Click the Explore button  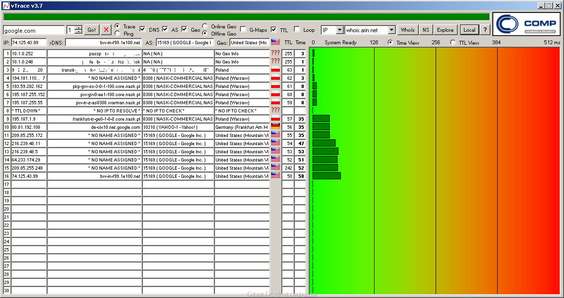coord(445,30)
